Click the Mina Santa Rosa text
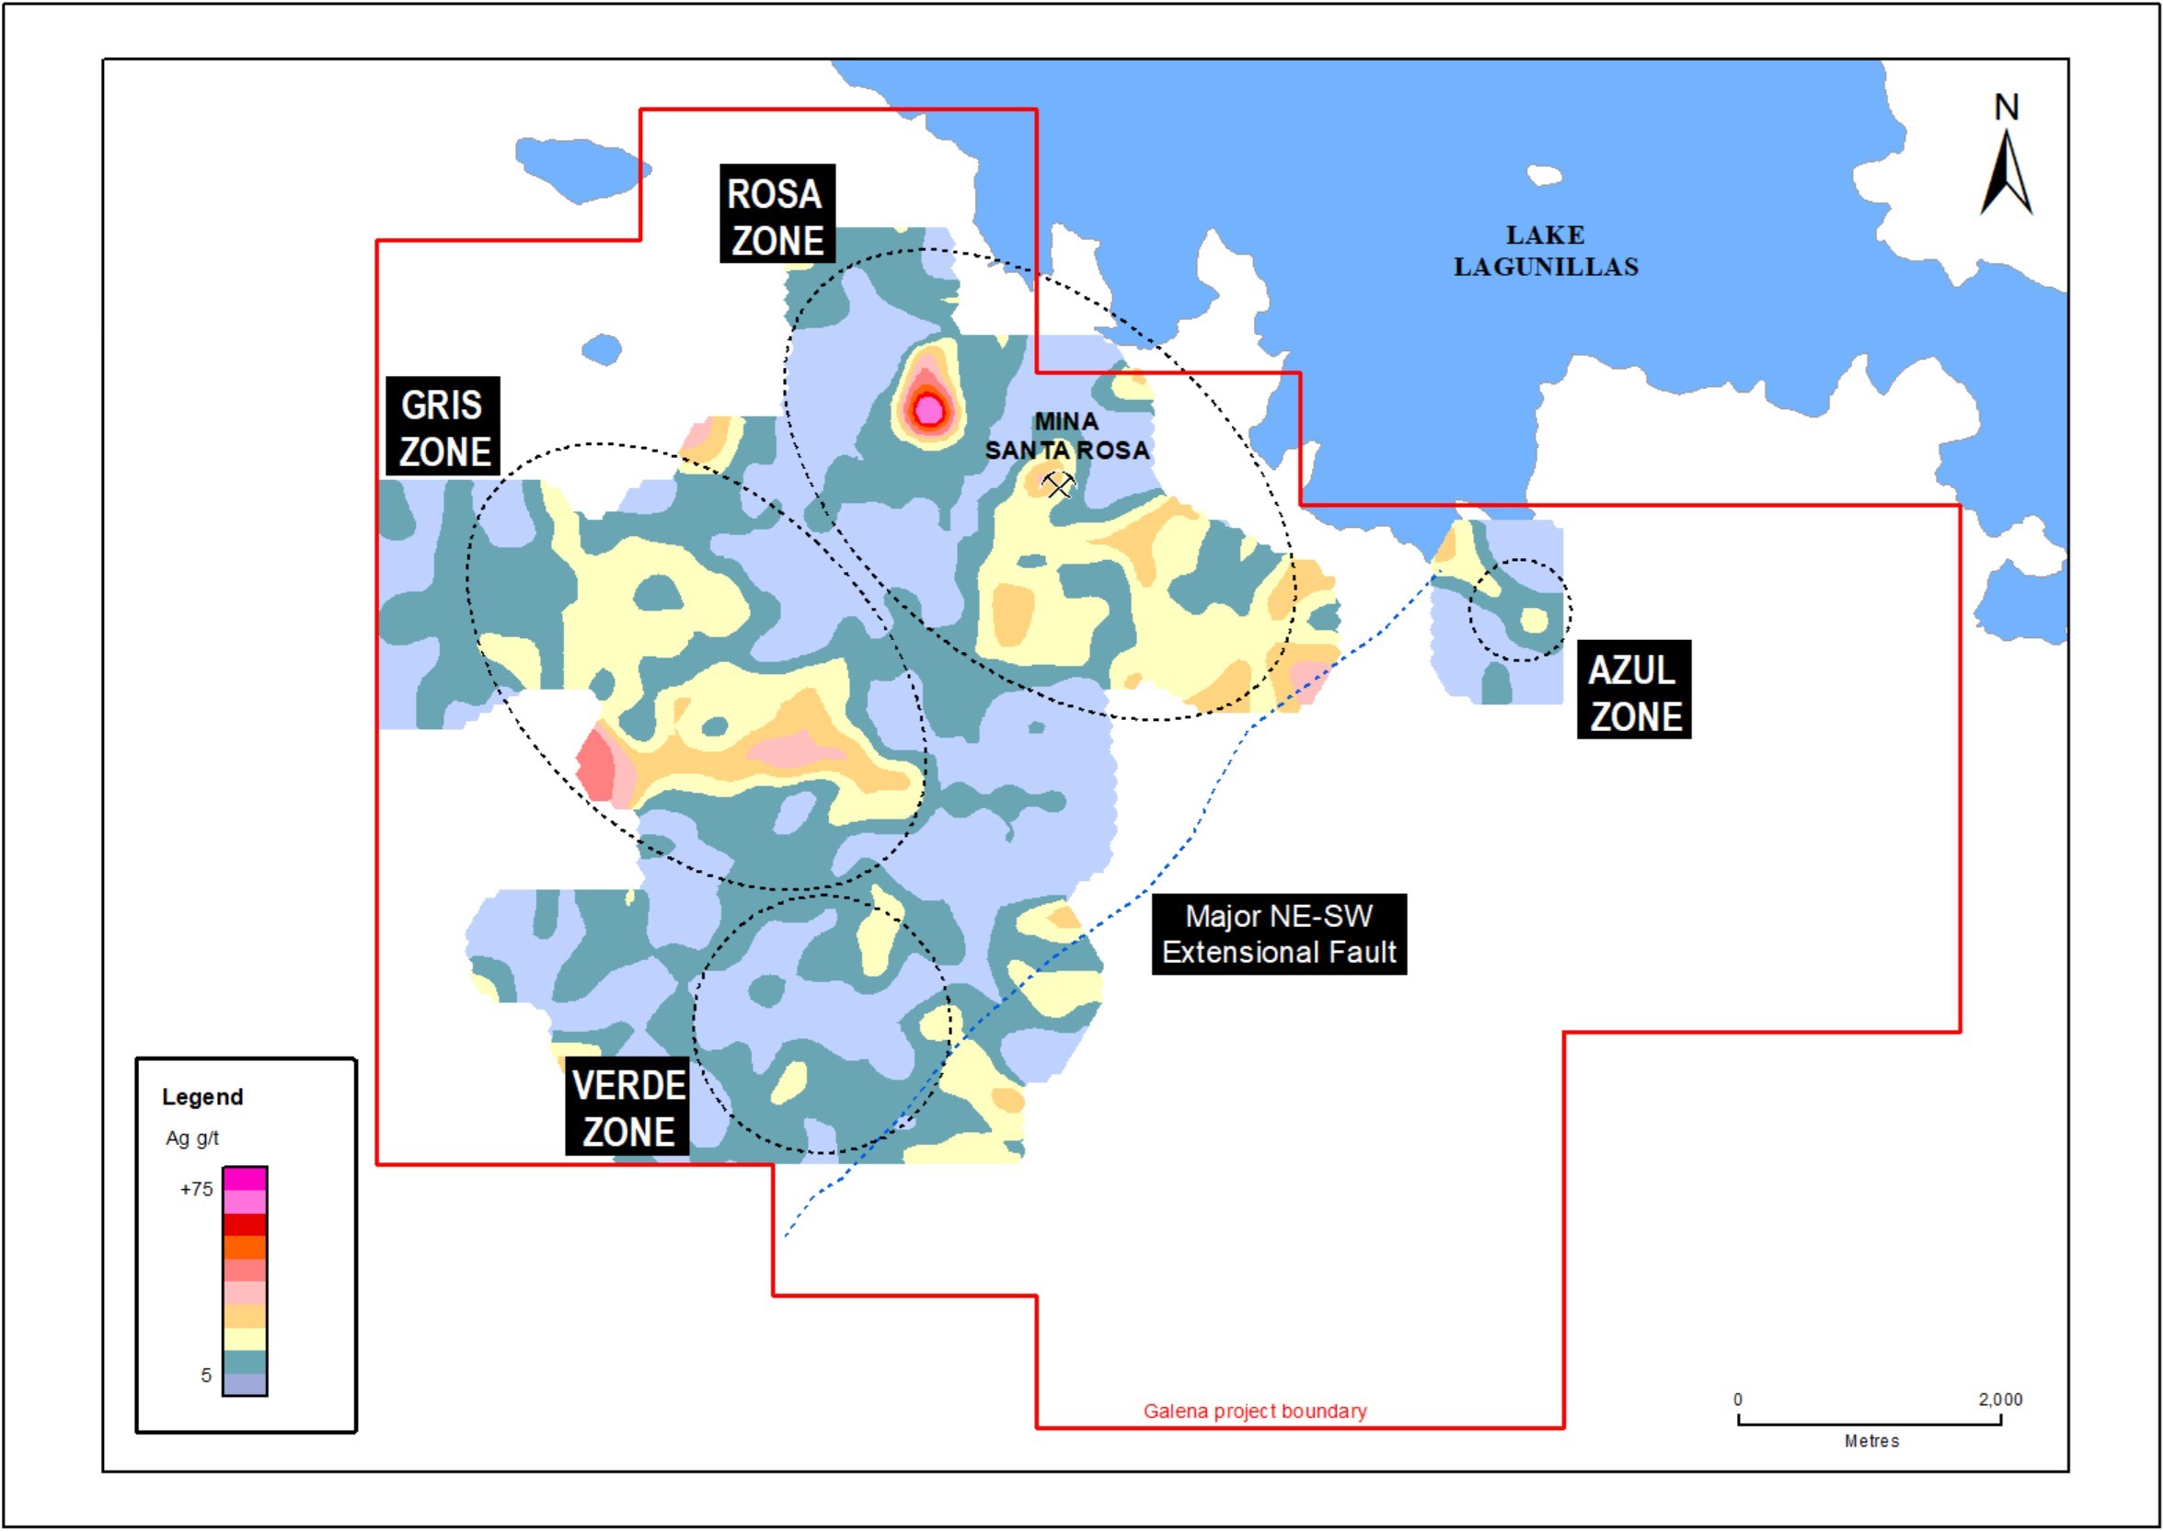 (x=1066, y=436)
